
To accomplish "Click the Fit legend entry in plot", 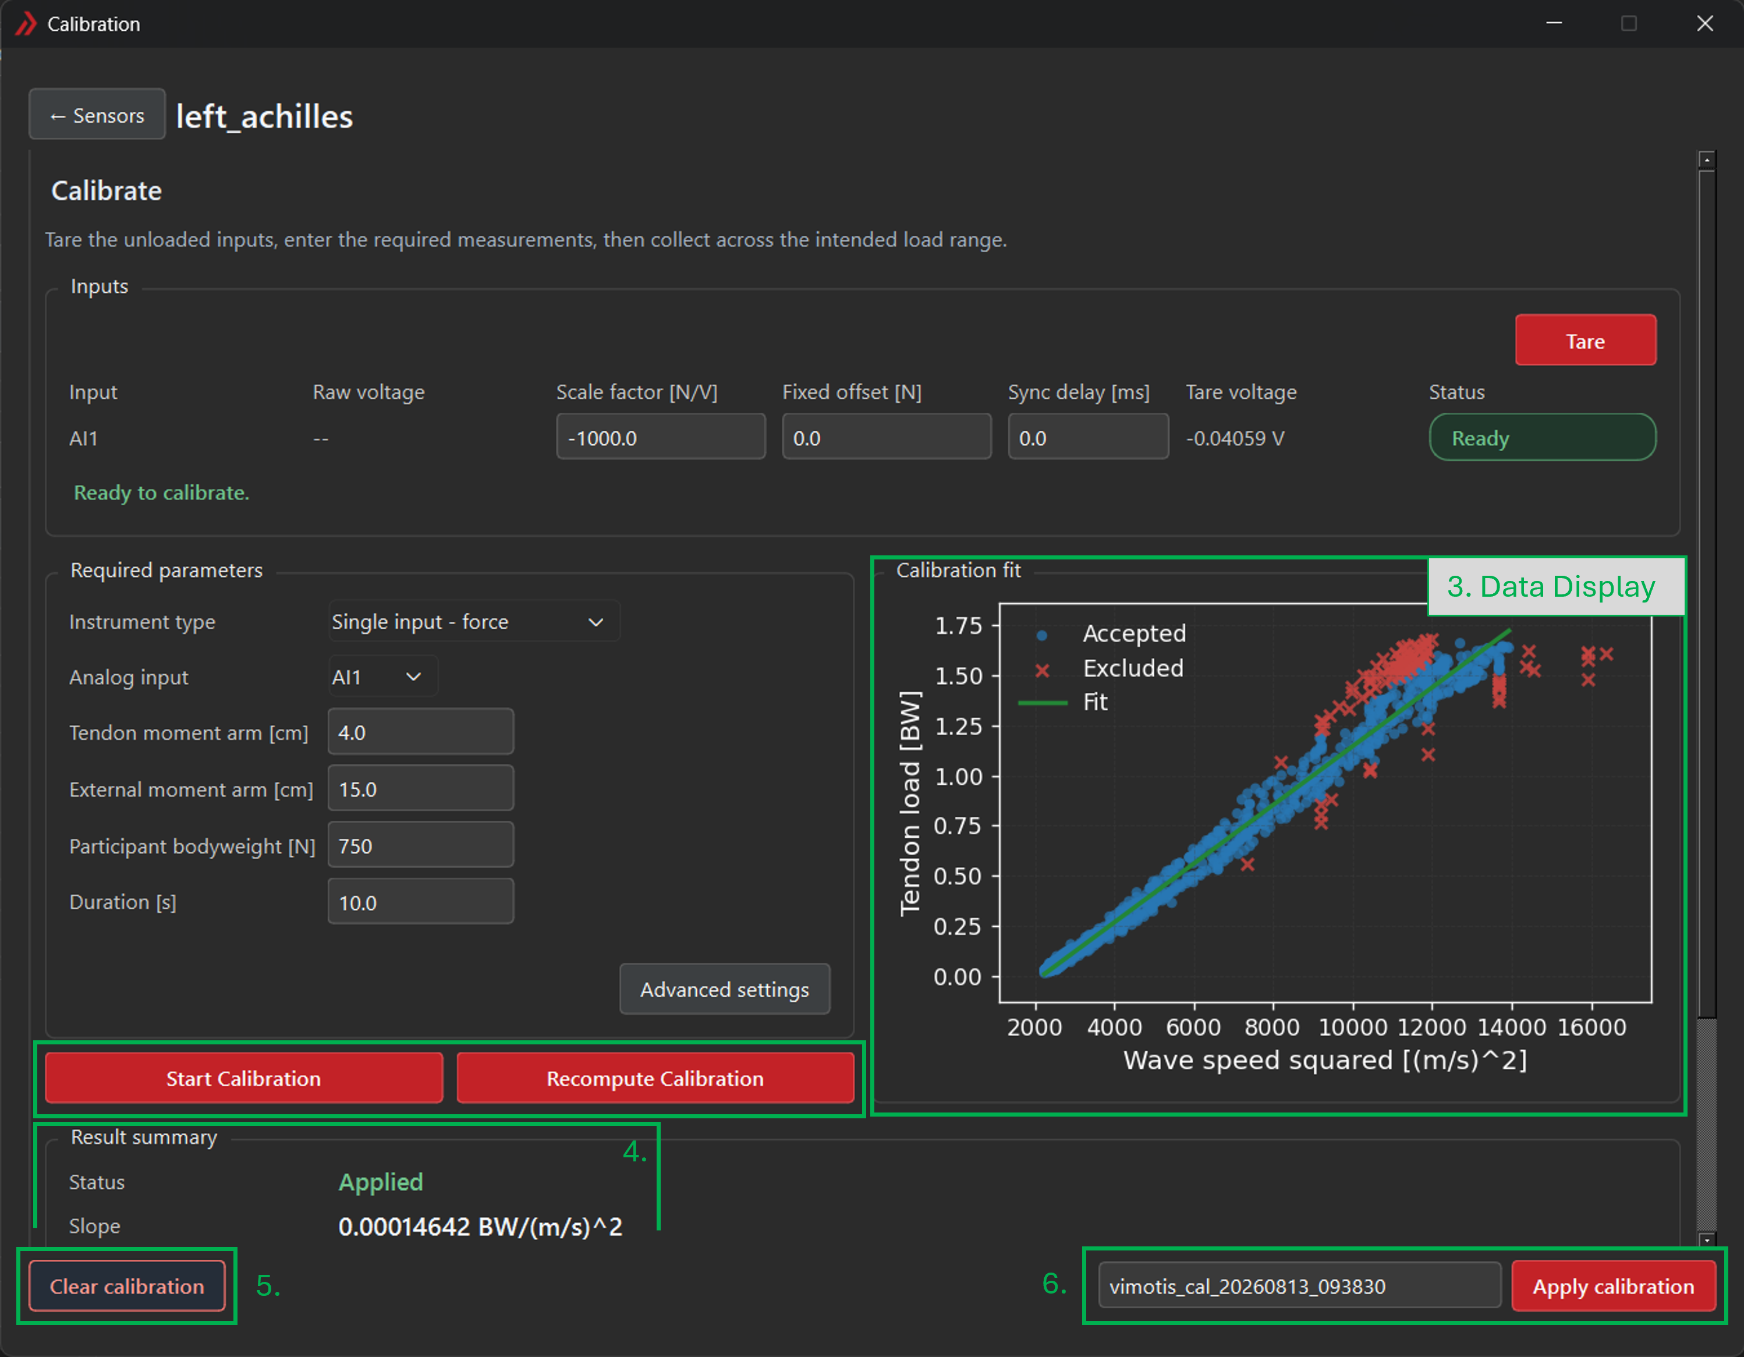I will click(1064, 702).
